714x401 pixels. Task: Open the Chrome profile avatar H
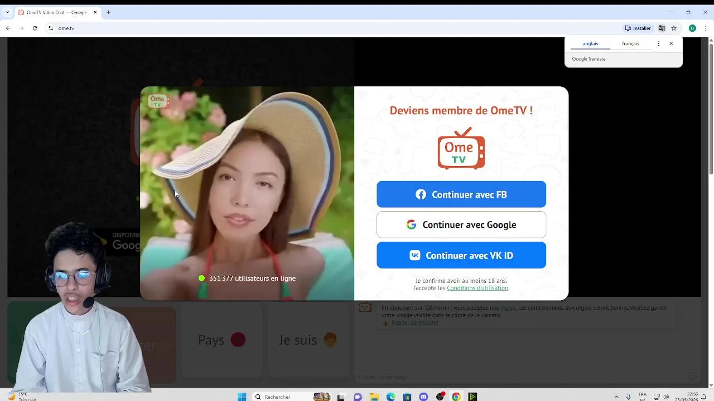coord(692,28)
